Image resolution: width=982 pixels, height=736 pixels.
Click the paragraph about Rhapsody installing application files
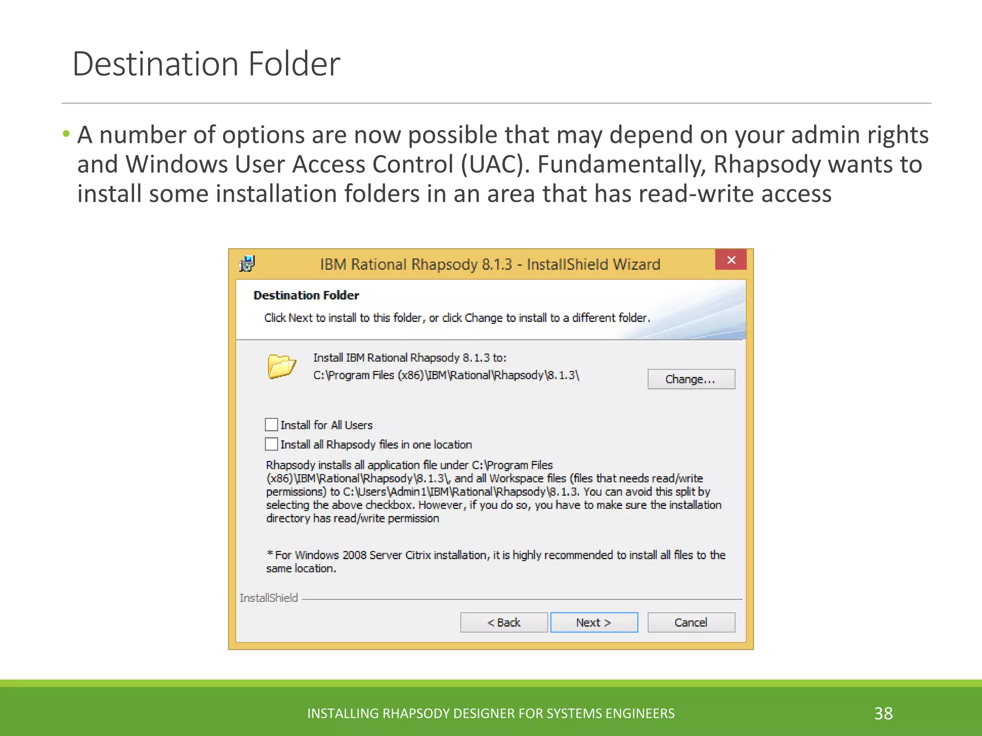coord(494,492)
